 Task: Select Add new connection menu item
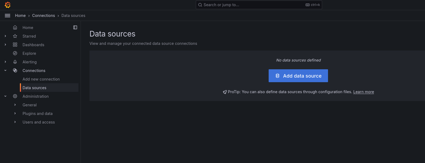click(x=41, y=79)
